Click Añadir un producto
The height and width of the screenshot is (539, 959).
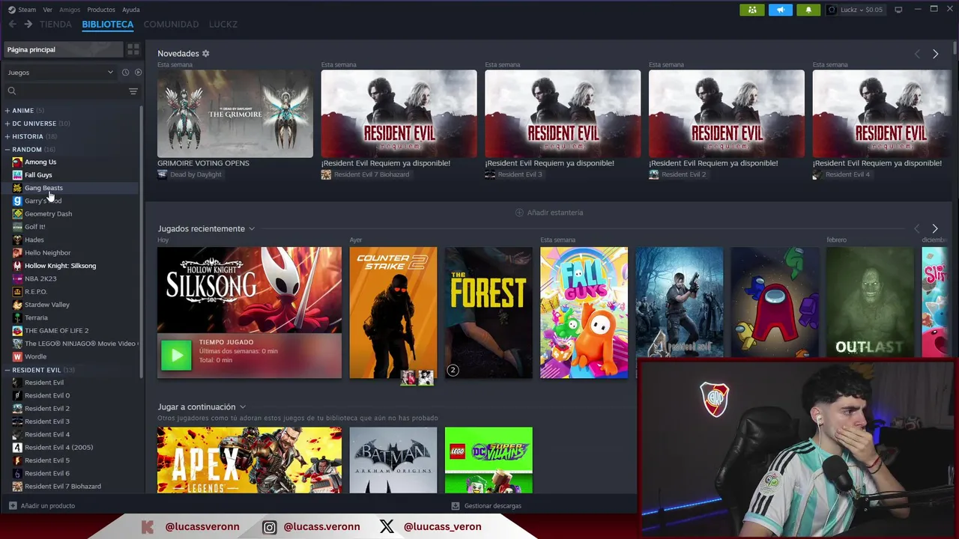[x=42, y=506]
